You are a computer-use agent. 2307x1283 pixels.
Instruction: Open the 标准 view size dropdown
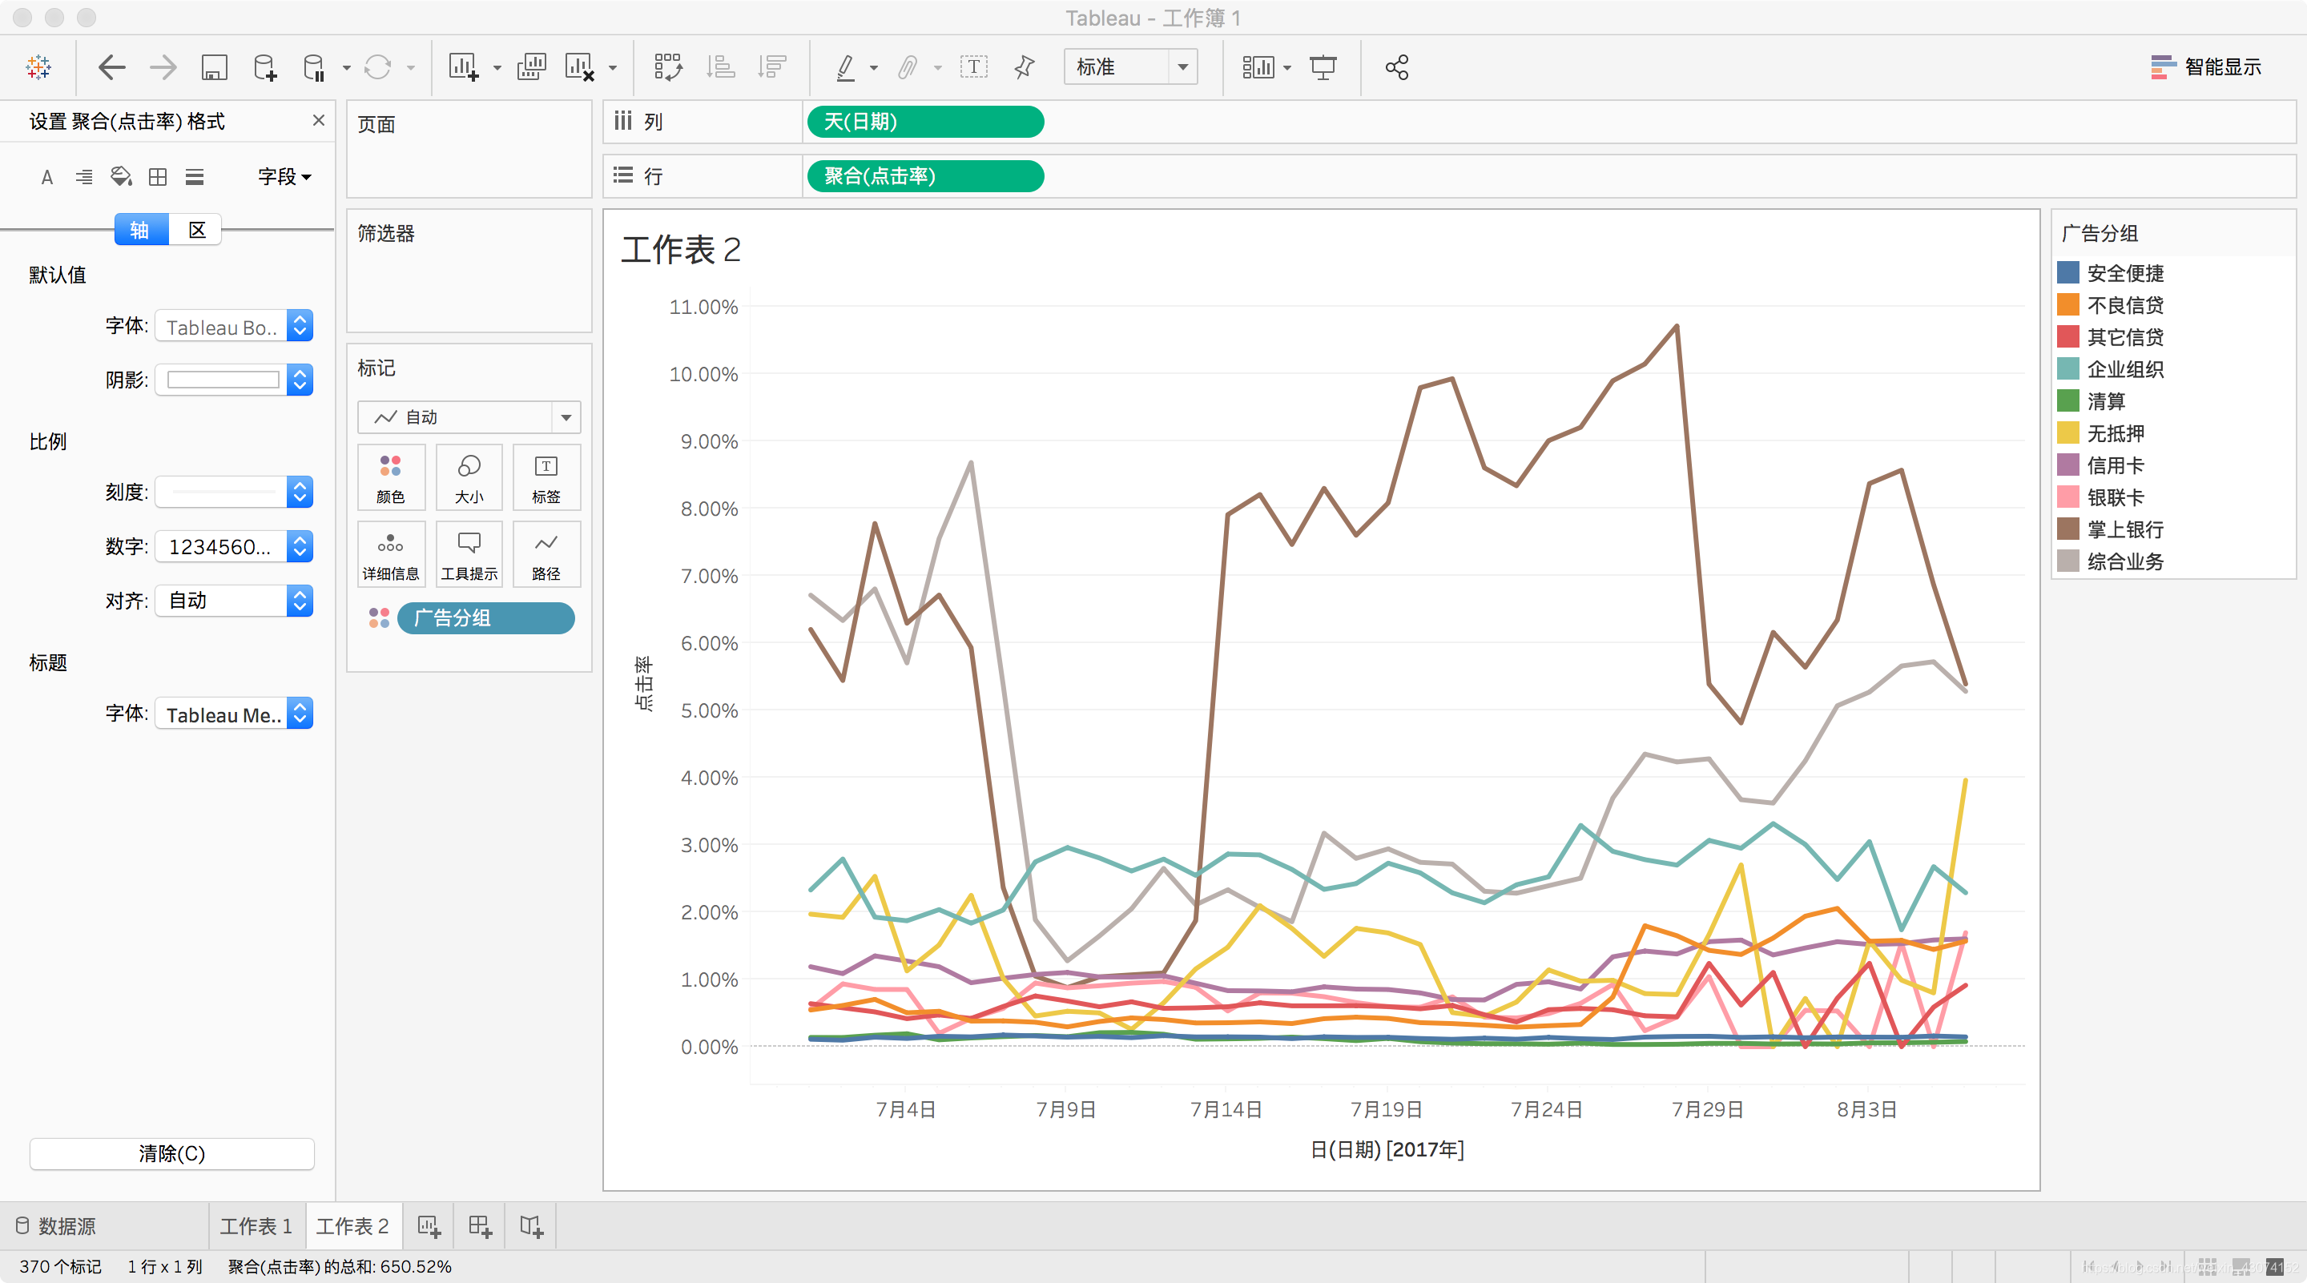point(1130,67)
